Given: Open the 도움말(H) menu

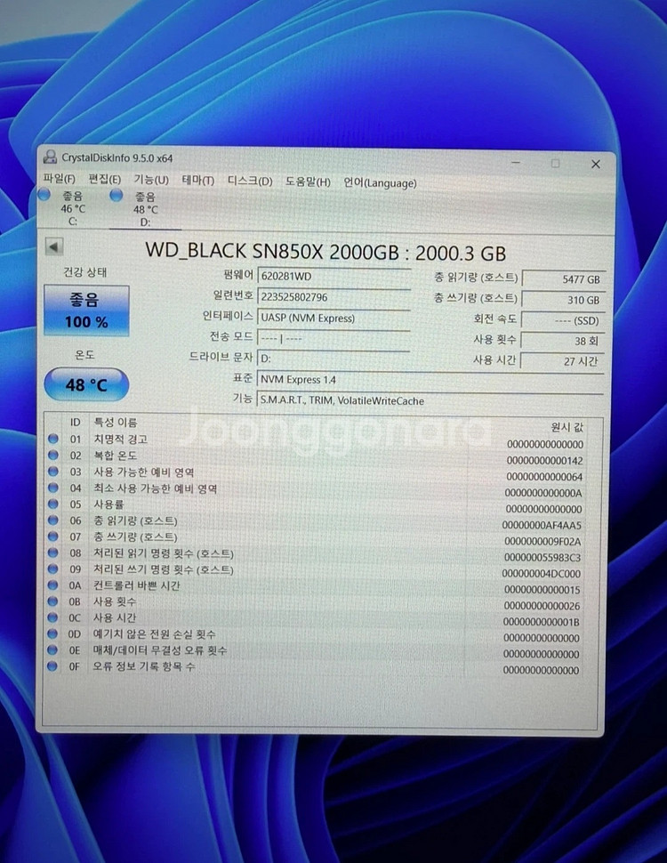Looking at the screenshot, I should [308, 181].
